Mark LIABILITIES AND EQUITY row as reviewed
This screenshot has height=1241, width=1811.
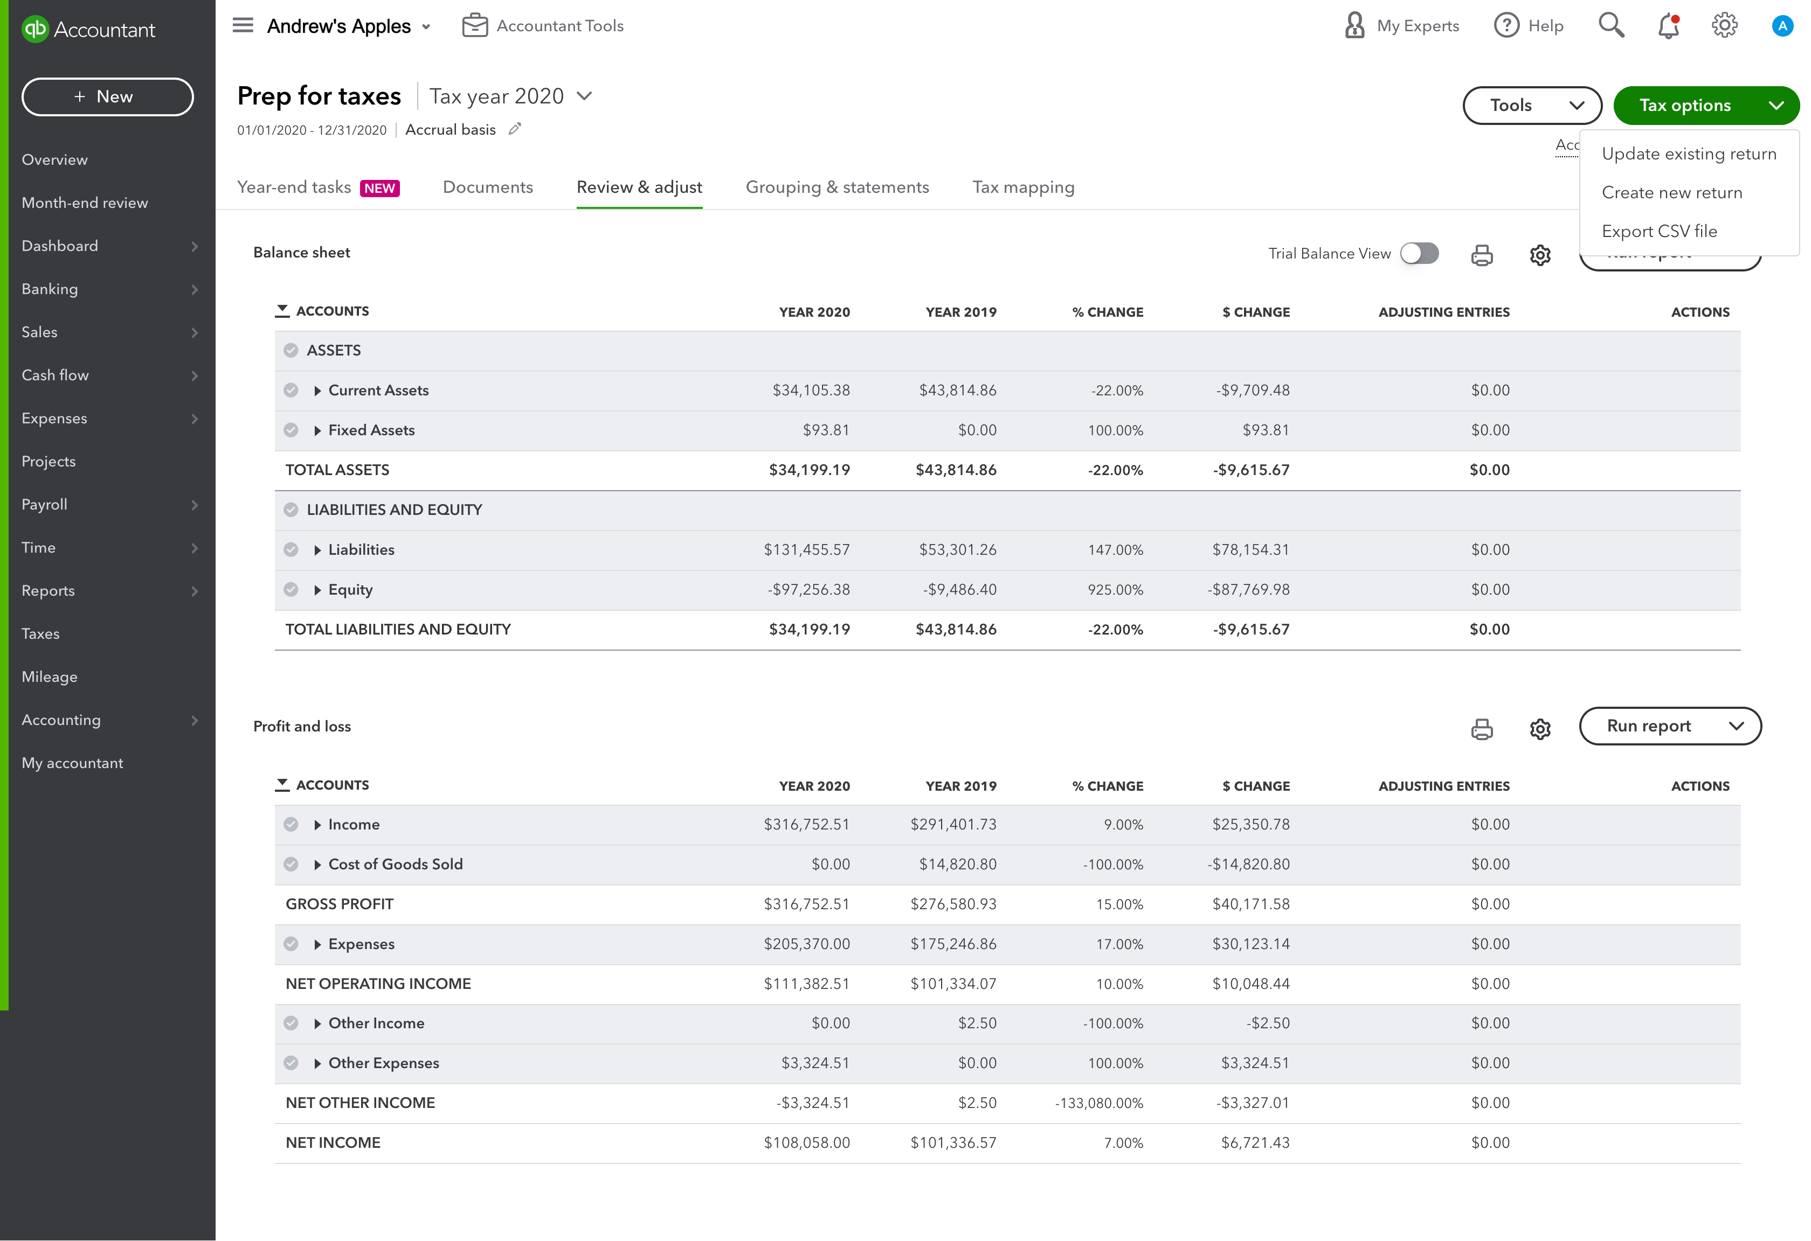pyautogui.click(x=291, y=510)
